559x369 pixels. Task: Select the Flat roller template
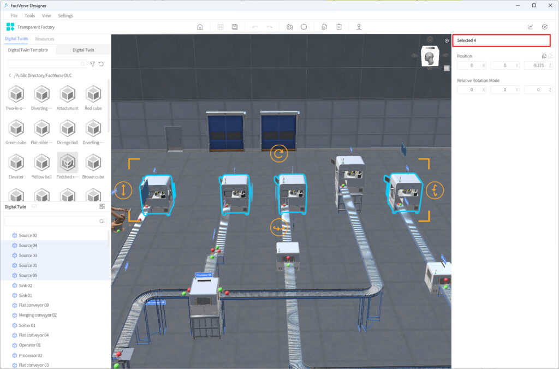pos(41,132)
